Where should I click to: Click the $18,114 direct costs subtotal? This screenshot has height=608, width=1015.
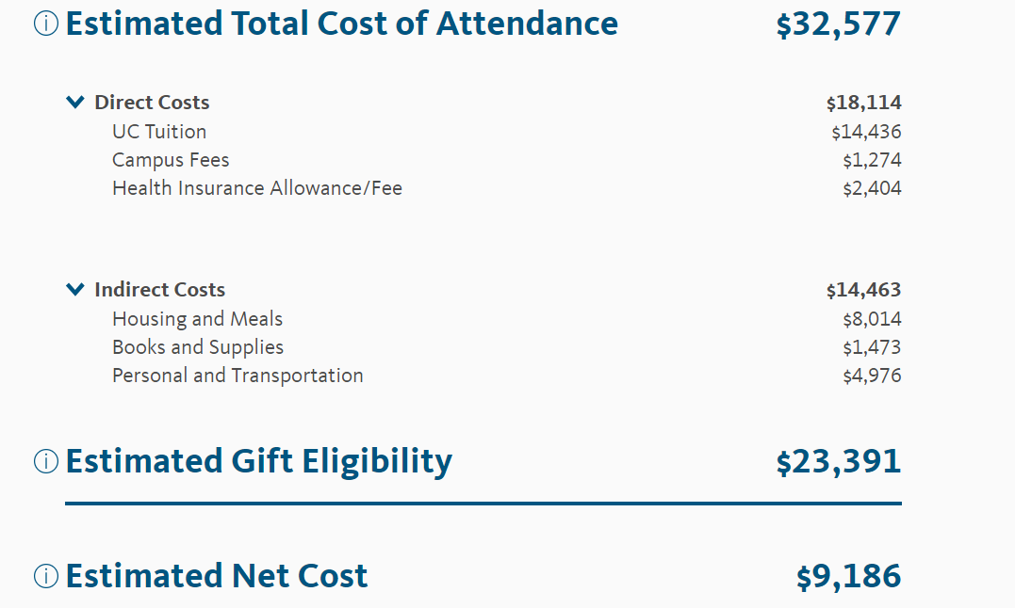(x=863, y=103)
